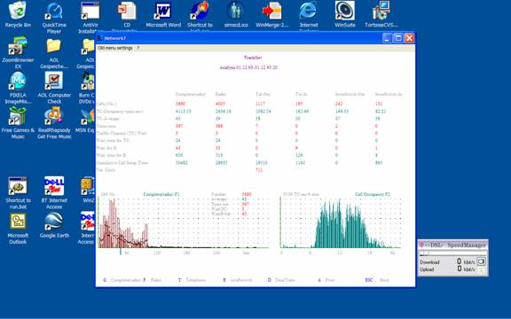Select the ZoomBrowser EX icon
Image resolution: width=511 pixels, height=319 pixels.
[18, 52]
